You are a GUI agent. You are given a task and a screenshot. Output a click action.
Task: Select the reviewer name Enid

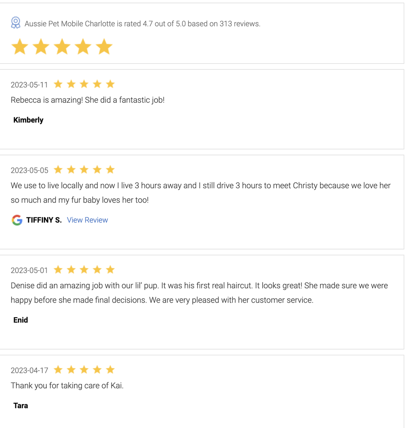21,320
